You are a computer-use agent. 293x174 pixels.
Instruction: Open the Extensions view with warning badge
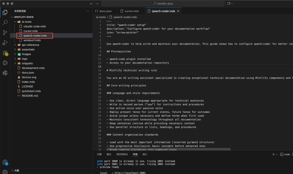coord(5,53)
